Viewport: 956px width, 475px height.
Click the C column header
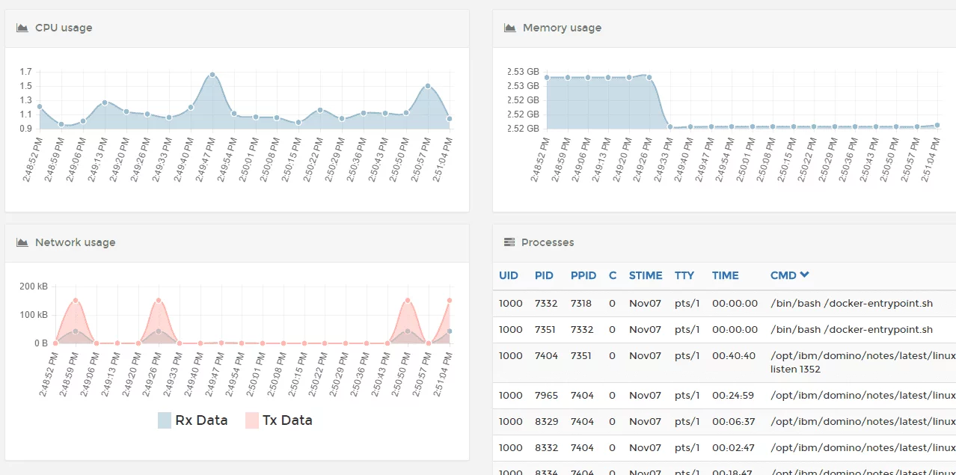point(613,275)
